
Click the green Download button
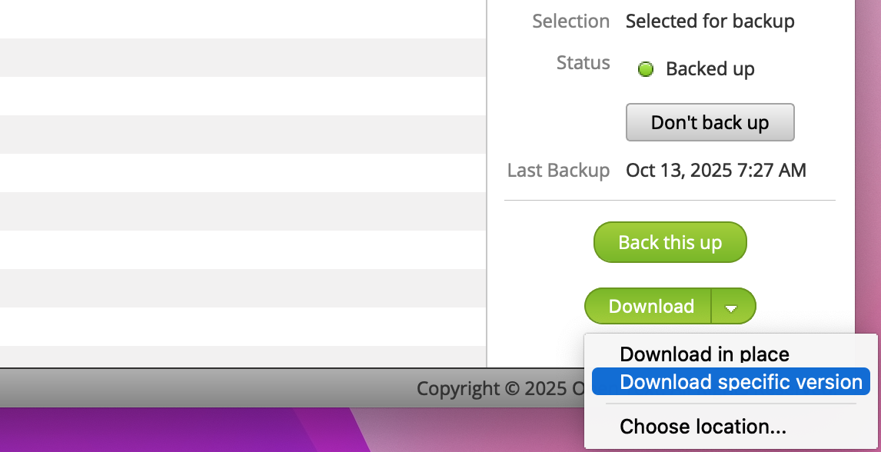(650, 306)
